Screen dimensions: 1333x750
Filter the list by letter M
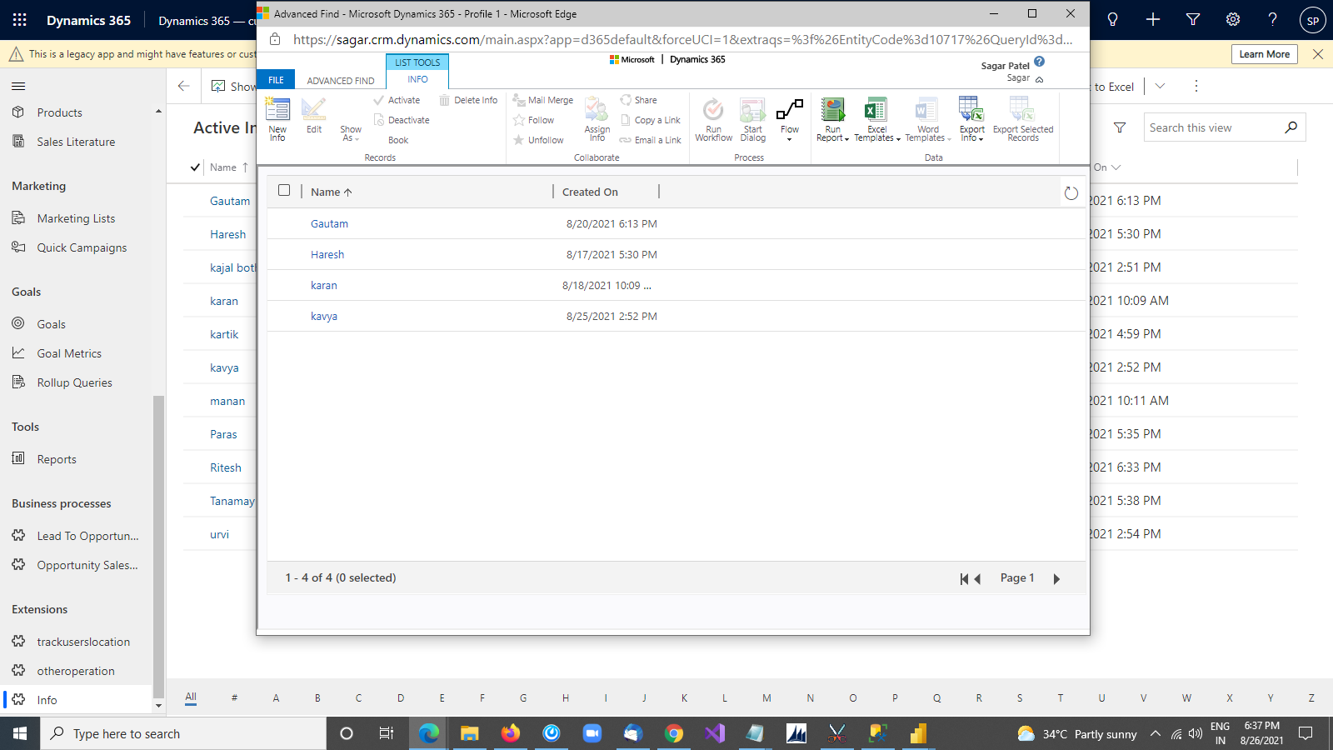coord(766,698)
